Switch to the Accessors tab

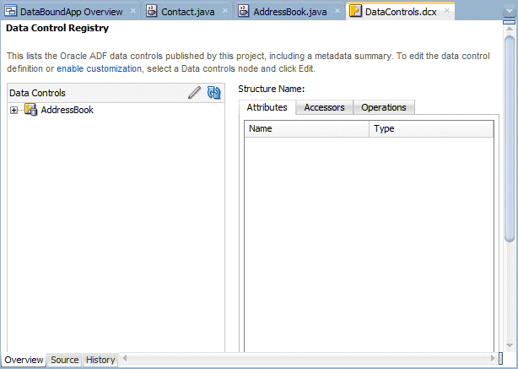(324, 107)
